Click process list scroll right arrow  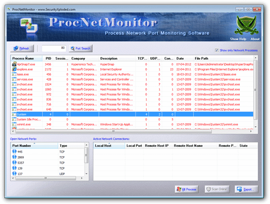coord(251,131)
